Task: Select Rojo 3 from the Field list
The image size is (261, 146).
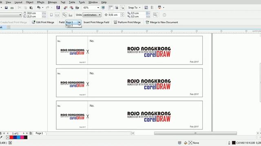Action: [73, 26]
